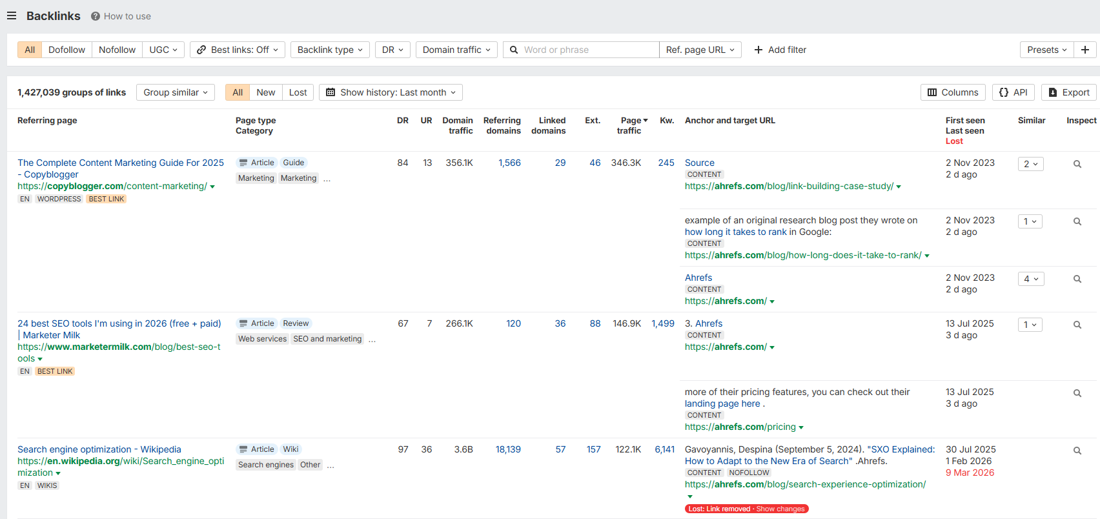Focus the Word or phrase search field
The width and height of the screenshot is (1100, 519).
(x=581, y=50)
